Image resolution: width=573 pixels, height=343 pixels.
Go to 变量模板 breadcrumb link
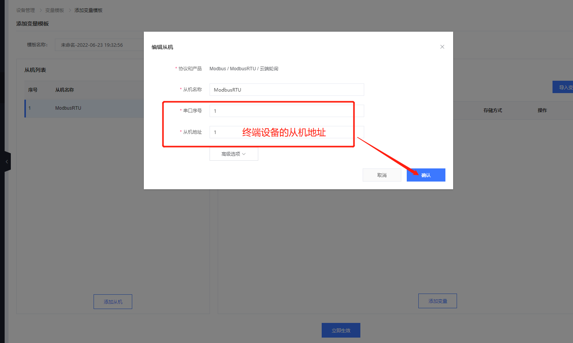coord(55,10)
